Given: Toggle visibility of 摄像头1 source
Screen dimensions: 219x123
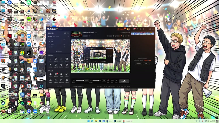Looking at the screenshot, I should [64, 44].
